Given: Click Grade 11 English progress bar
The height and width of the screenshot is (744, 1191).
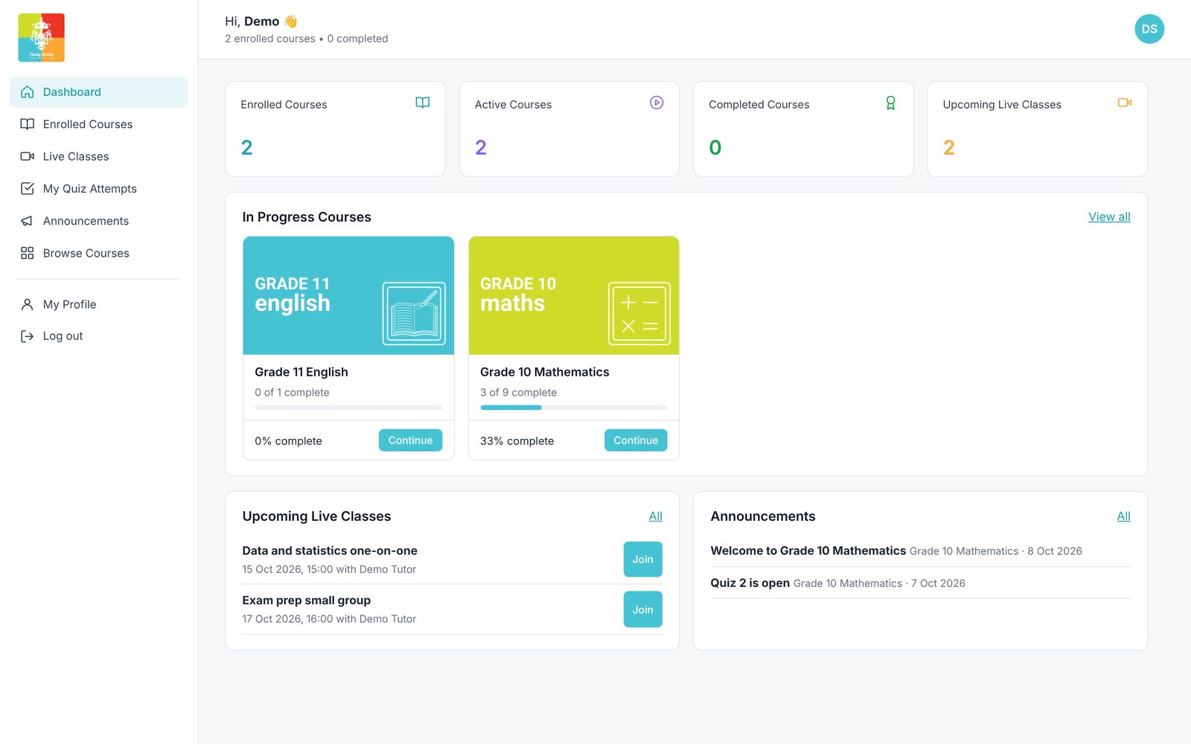Looking at the screenshot, I should (x=348, y=408).
